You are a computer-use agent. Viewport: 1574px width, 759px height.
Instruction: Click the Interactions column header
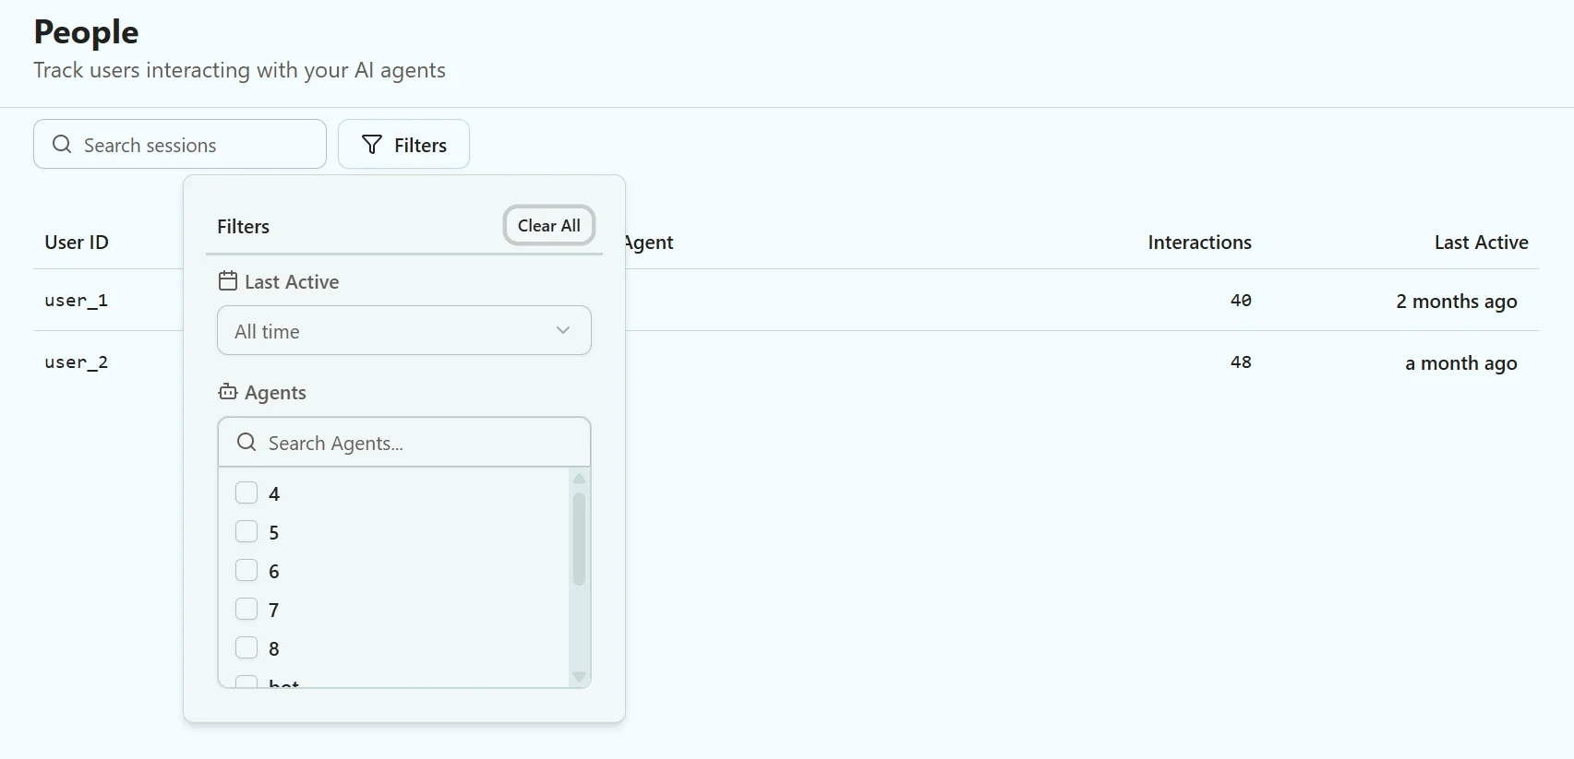(x=1199, y=242)
